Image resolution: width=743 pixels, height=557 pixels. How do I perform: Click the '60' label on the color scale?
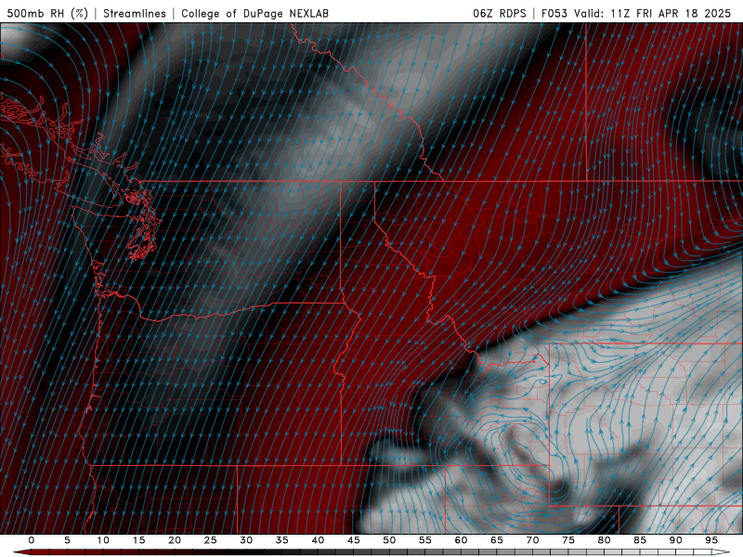pyautogui.click(x=461, y=540)
